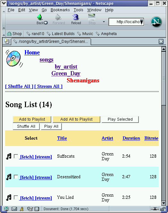Open the Tools menu
This screenshot has width=168, height=213.
pyautogui.click(x=78, y=10)
